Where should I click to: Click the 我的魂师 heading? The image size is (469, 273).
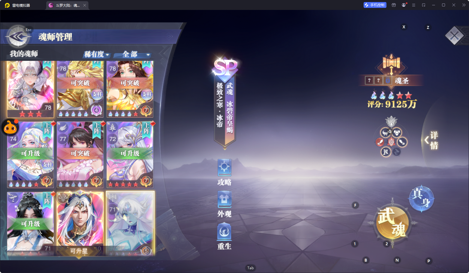(x=24, y=54)
